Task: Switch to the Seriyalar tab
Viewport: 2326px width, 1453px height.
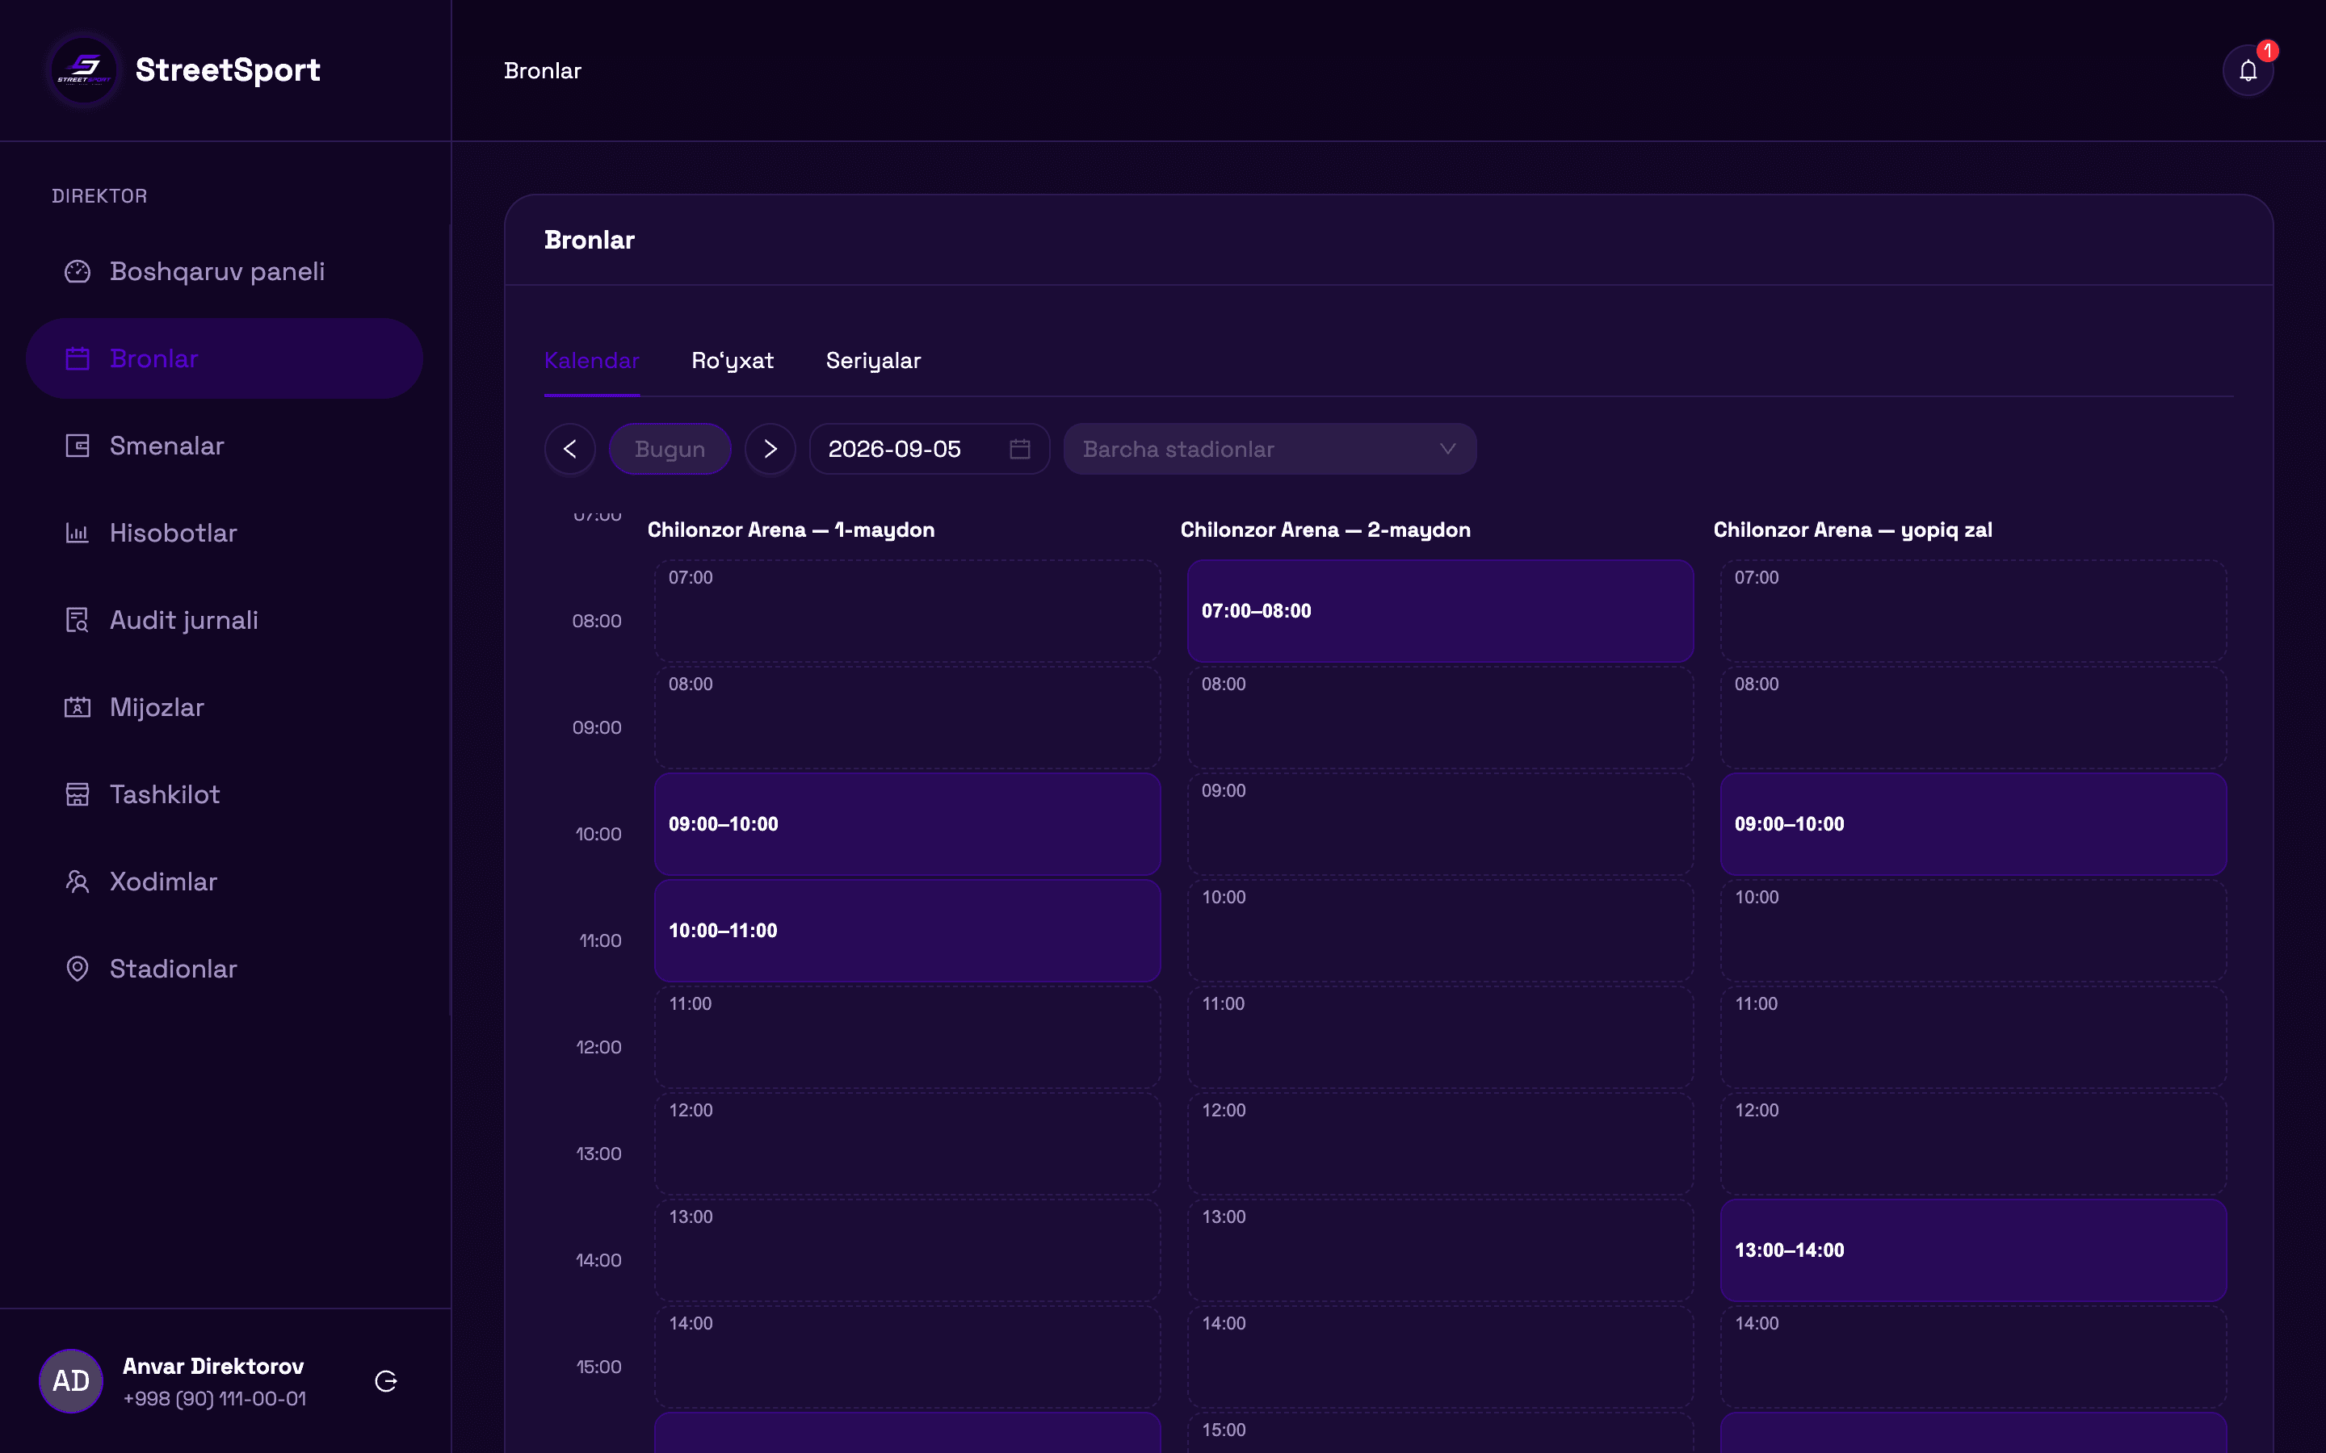Action: (x=874, y=362)
